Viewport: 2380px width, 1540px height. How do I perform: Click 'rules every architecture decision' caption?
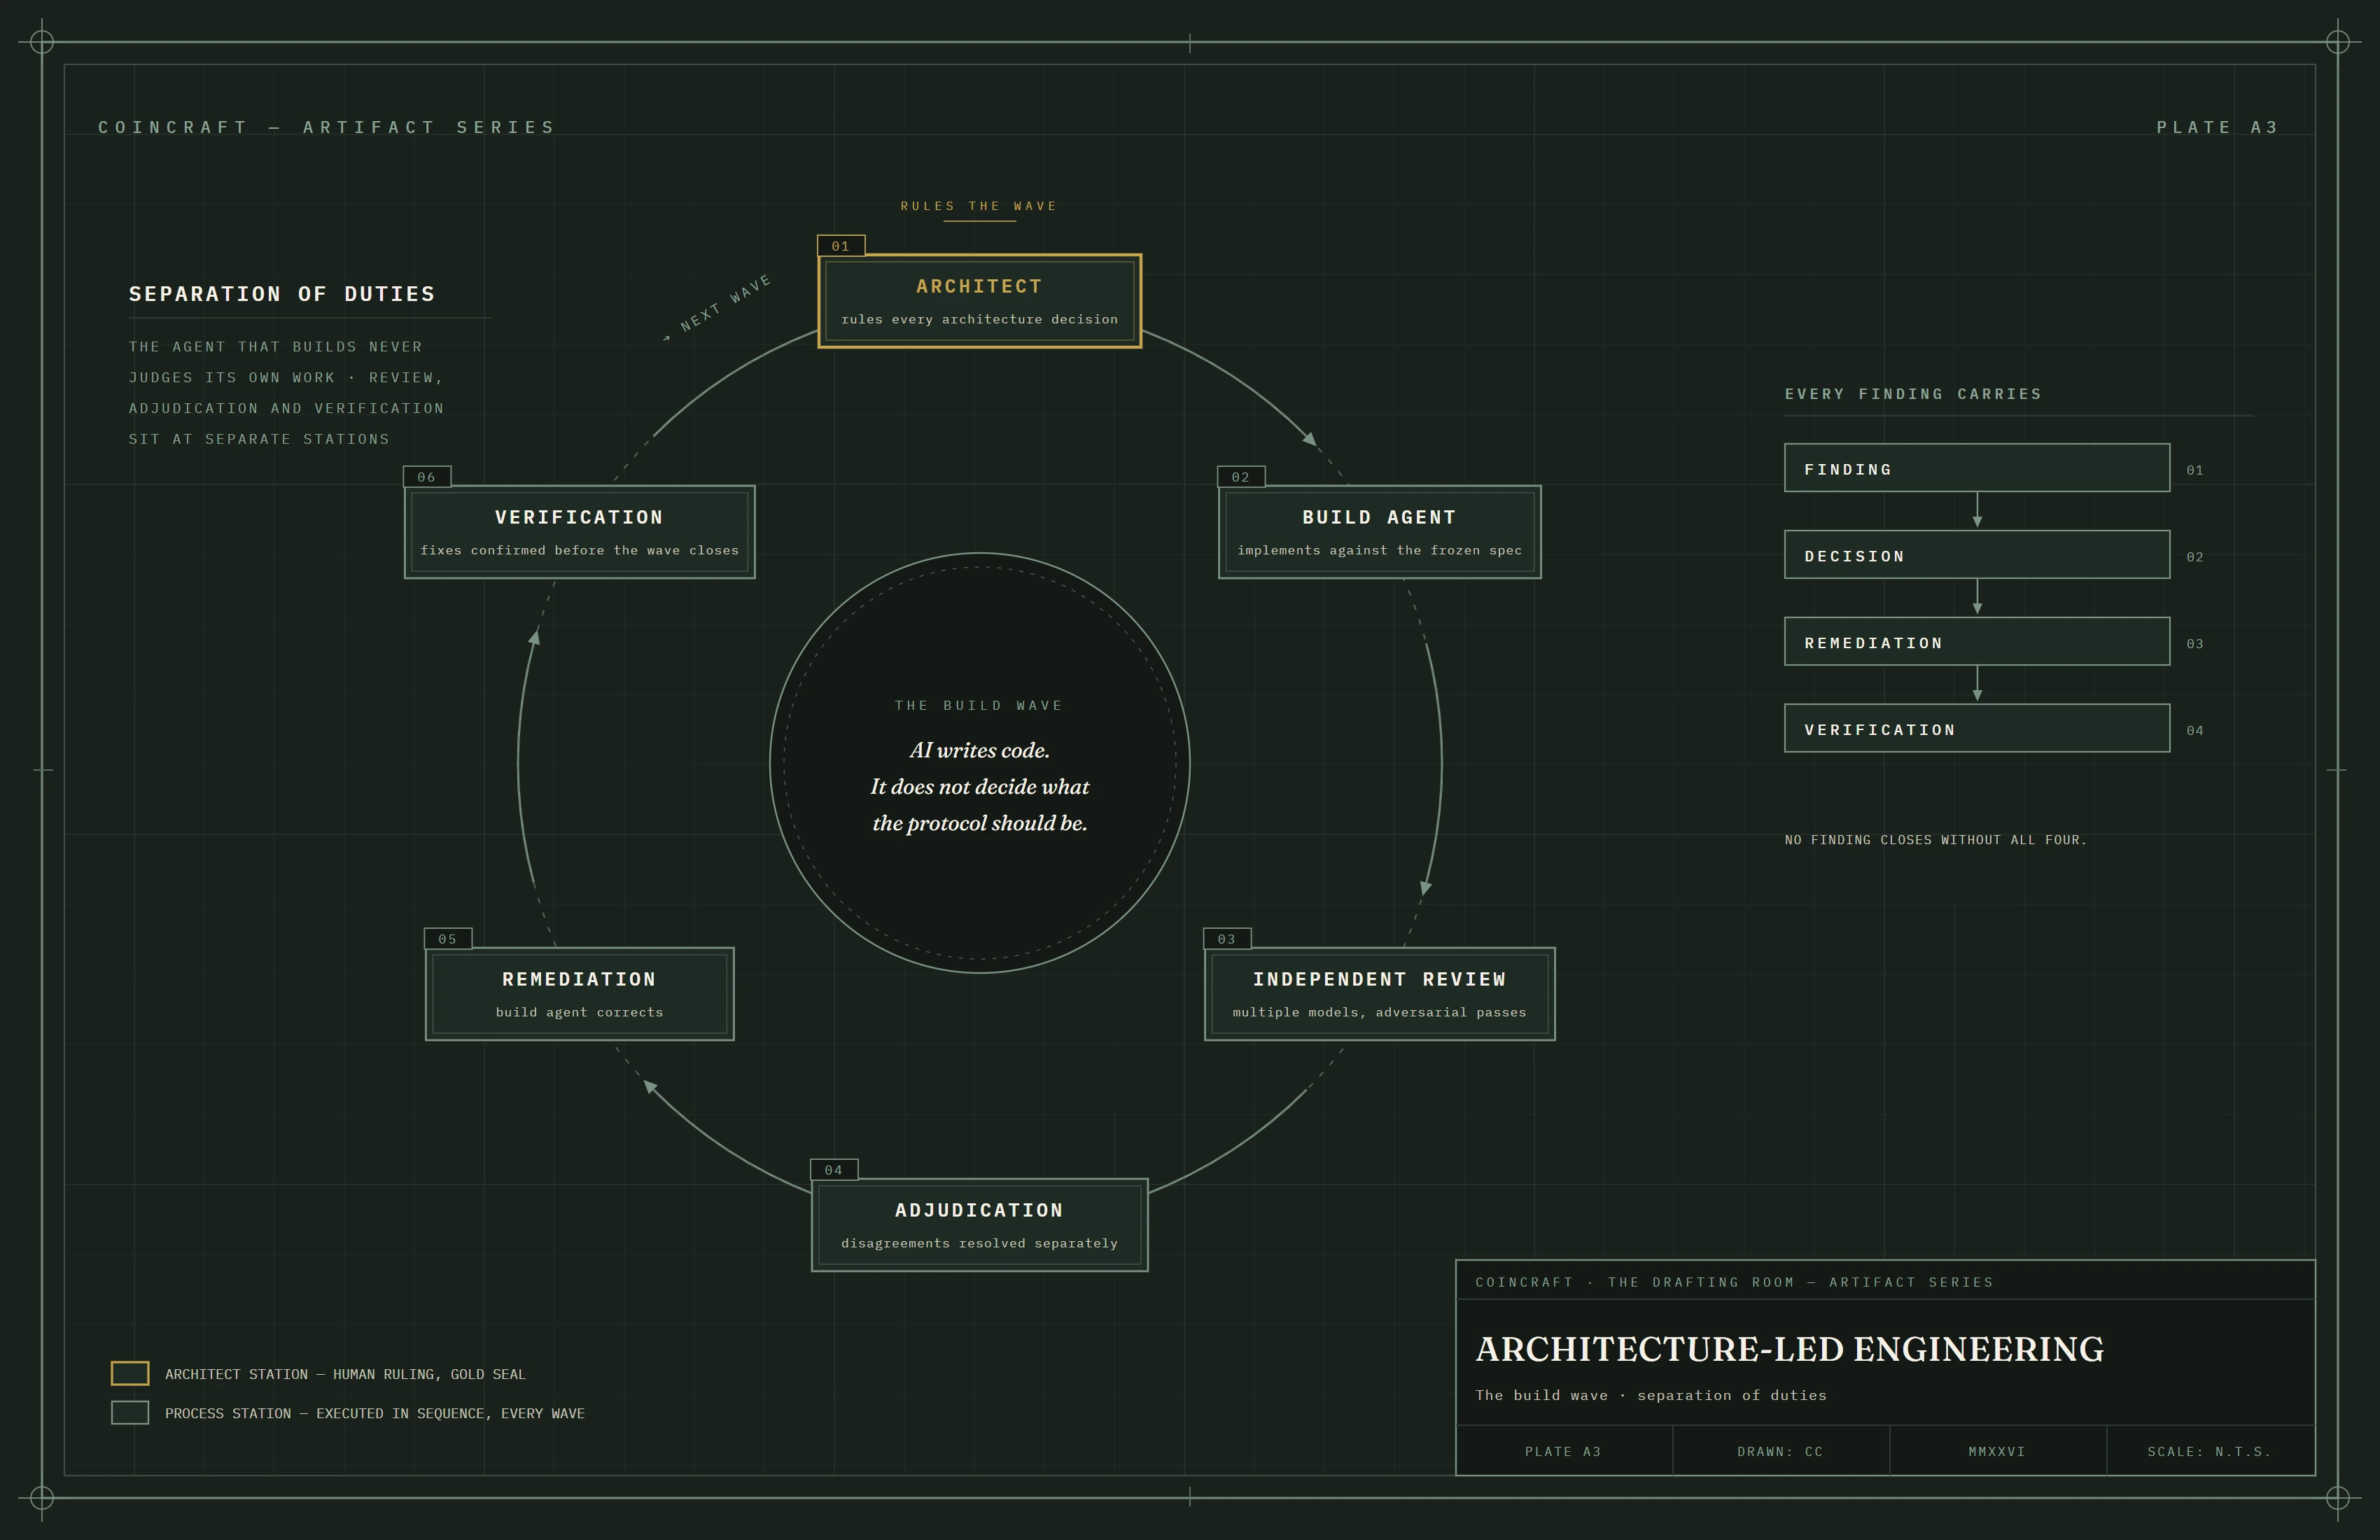[x=979, y=319]
